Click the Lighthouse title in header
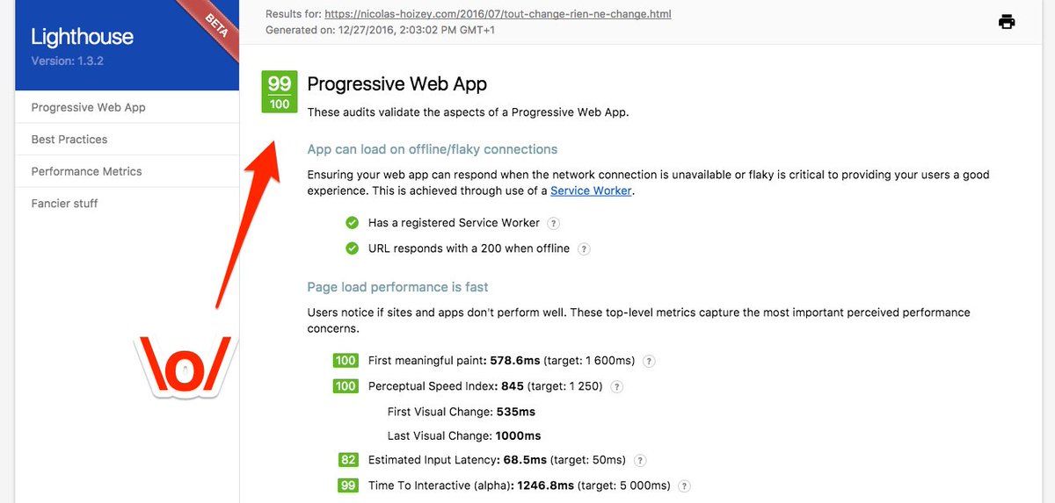1055x503 pixels. (82, 37)
